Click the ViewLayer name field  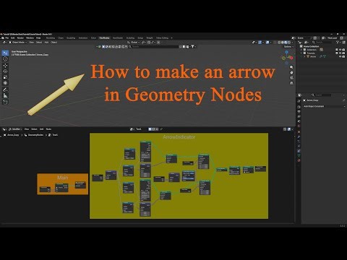[333, 38]
